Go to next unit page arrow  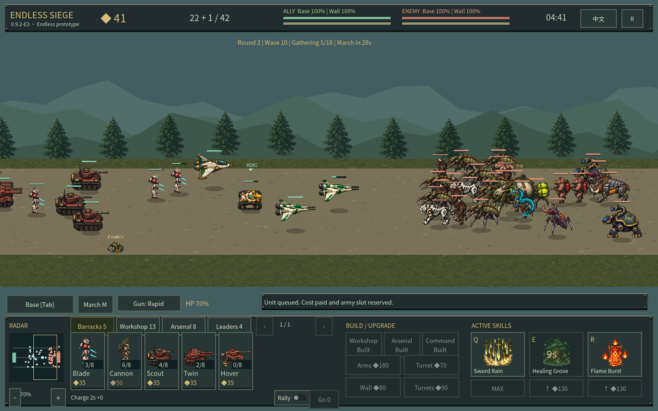324,327
